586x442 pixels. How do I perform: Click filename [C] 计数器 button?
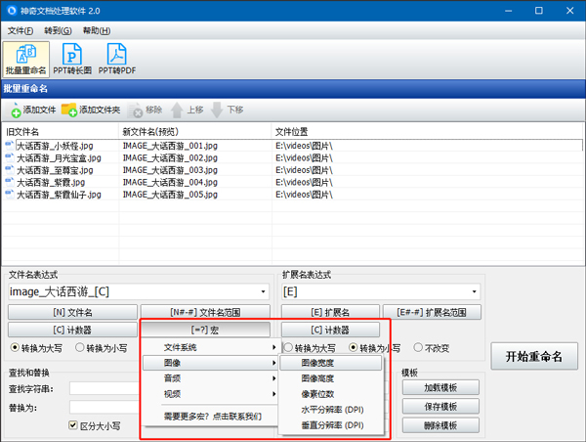click(73, 330)
